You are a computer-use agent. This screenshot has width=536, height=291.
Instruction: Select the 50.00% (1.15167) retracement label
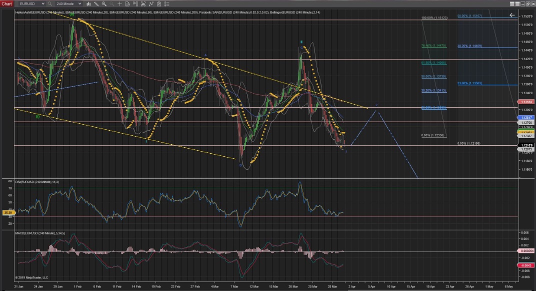469,16
